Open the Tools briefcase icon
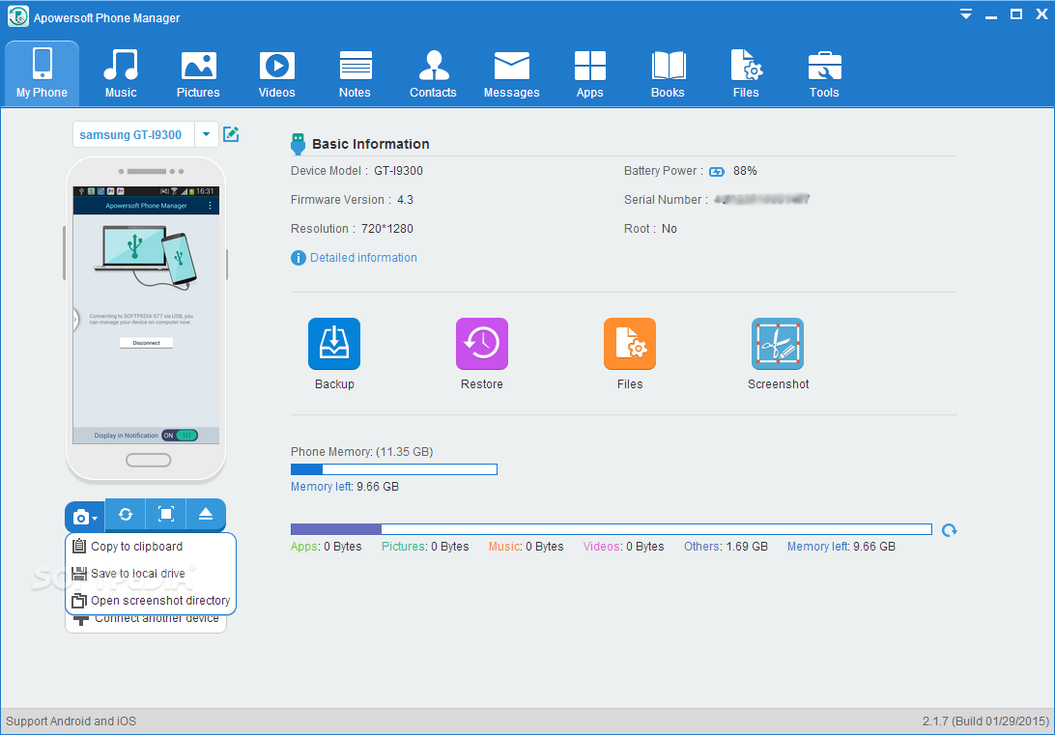1055x735 pixels. [824, 66]
